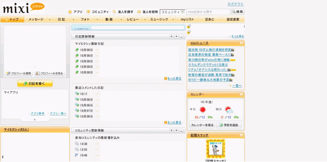Open the 動画 menu dropdown arrow

[121, 19]
